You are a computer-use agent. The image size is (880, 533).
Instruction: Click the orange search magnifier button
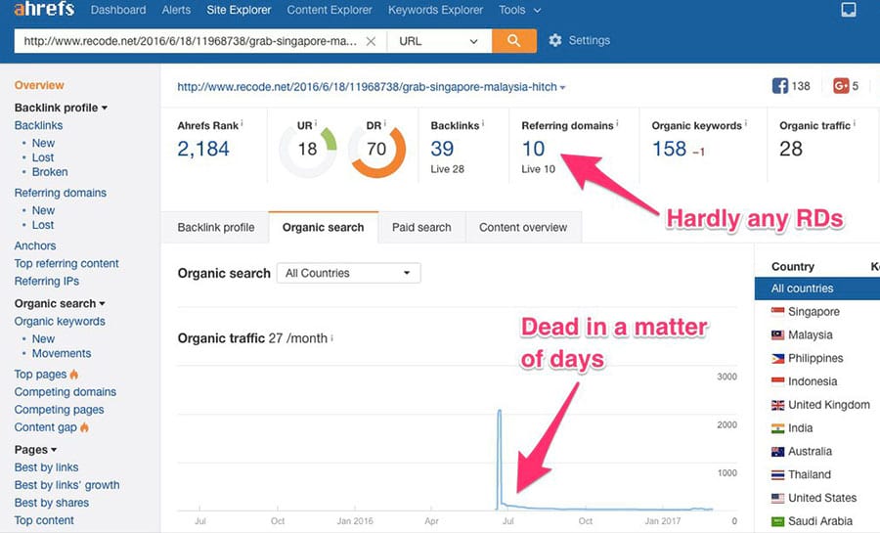[513, 41]
